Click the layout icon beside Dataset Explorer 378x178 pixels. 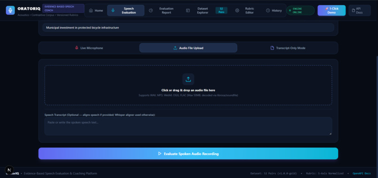point(188,11)
